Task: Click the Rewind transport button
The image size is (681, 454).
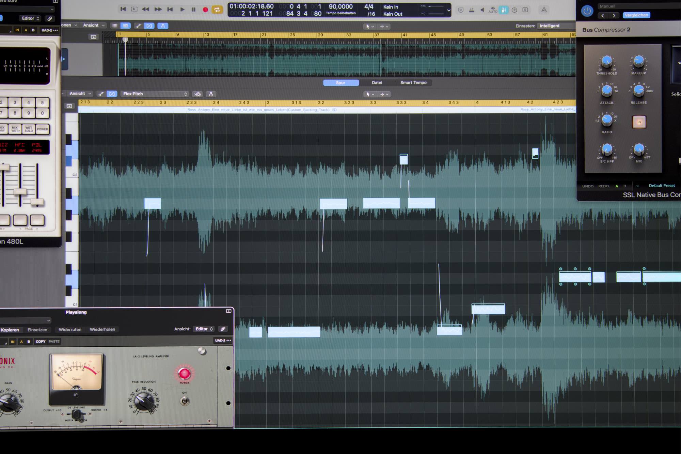Action: (x=145, y=9)
